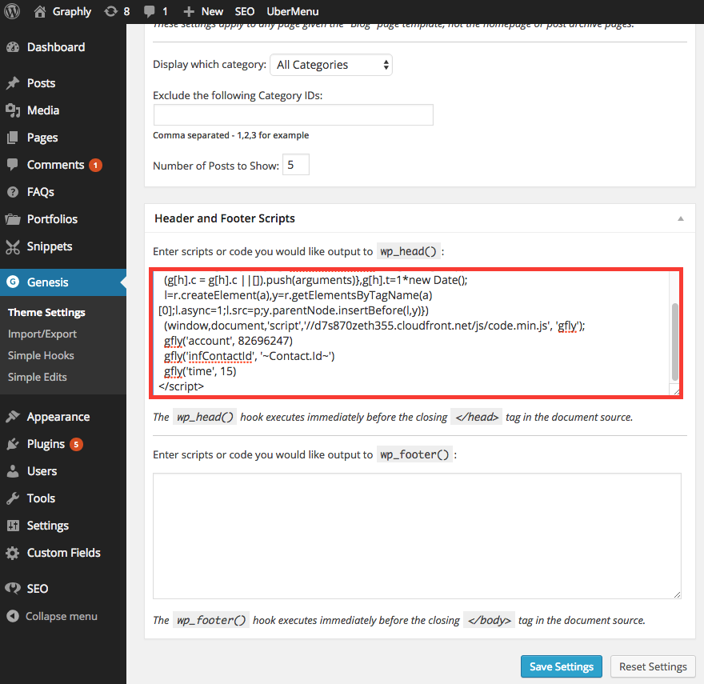Screen dimensions: 704x684
Task: Click the Exclude Category IDs input field
Action: (x=293, y=115)
